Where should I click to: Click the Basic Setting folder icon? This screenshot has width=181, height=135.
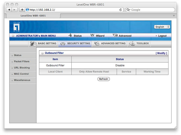pos(33,44)
